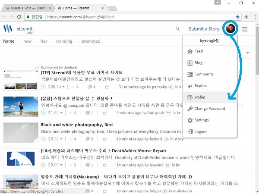Choose Change Password menu entry

(210, 109)
